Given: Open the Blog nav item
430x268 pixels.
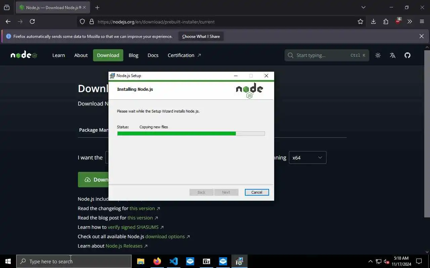Looking at the screenshot, I should (x=133, y=55).
